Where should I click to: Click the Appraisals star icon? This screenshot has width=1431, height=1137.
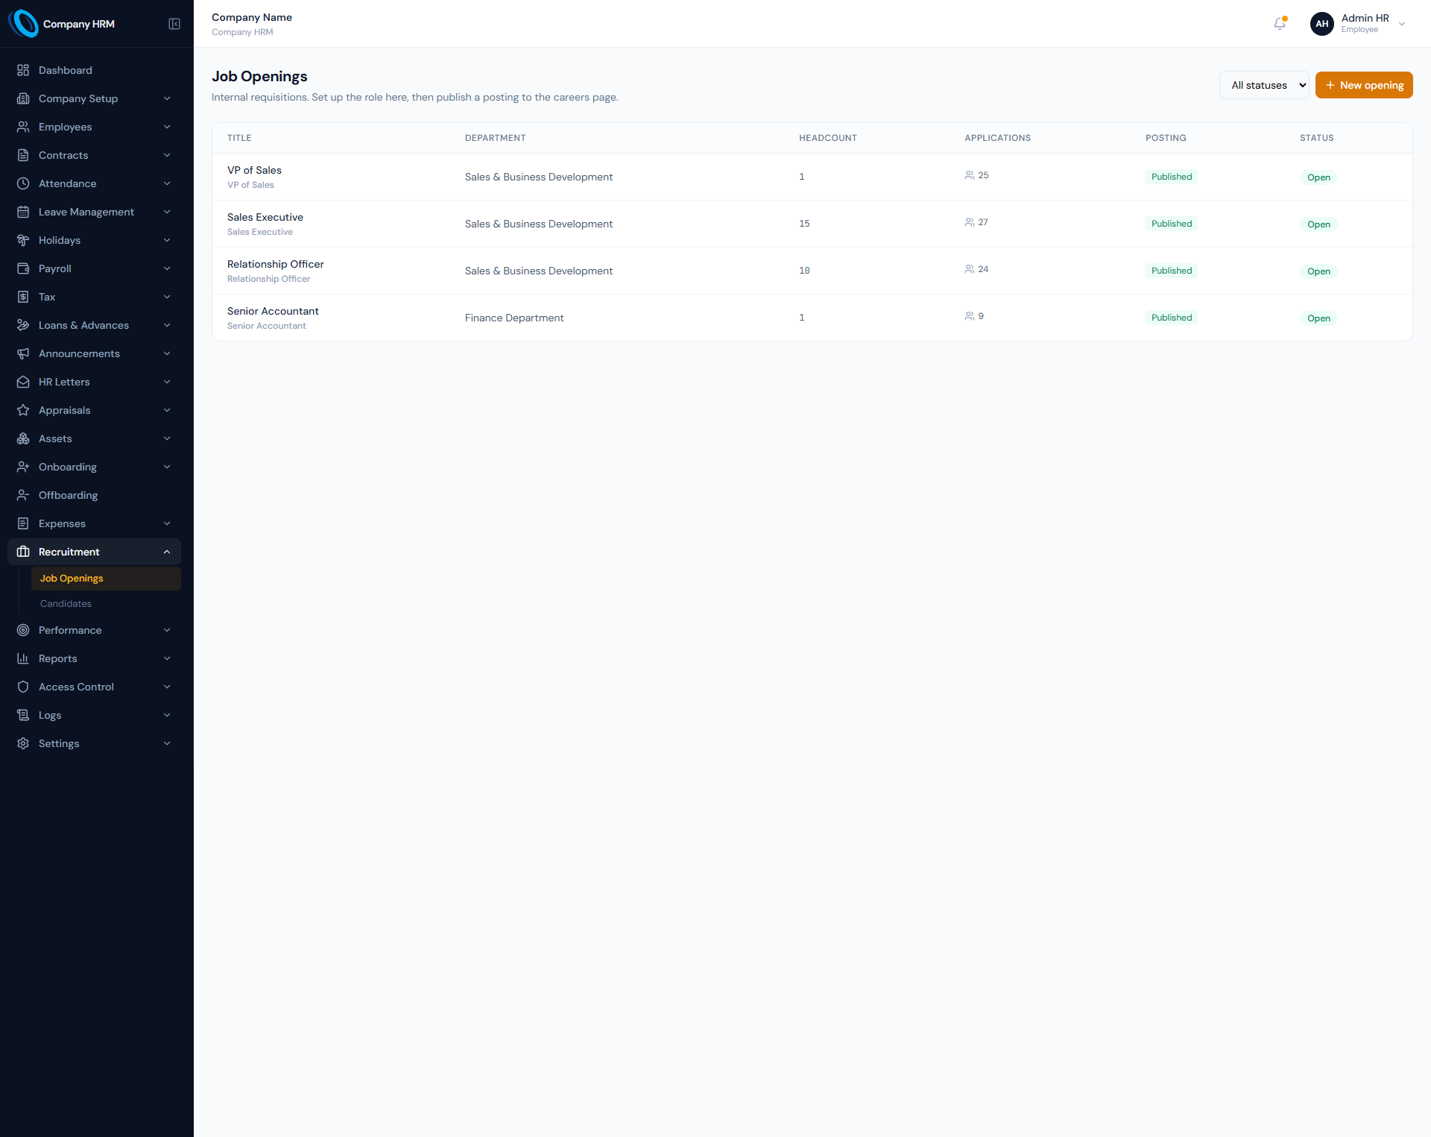[x=23, y=410]
